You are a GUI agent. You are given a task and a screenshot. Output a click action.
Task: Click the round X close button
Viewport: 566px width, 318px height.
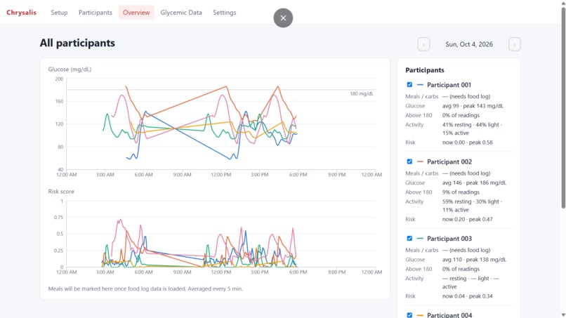click(283, 18)
